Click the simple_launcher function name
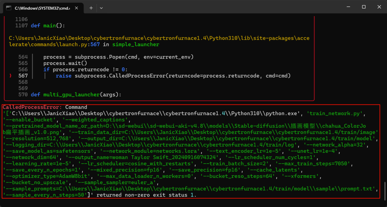This screenshot has width=387, height=207. (x=136, y=44)
